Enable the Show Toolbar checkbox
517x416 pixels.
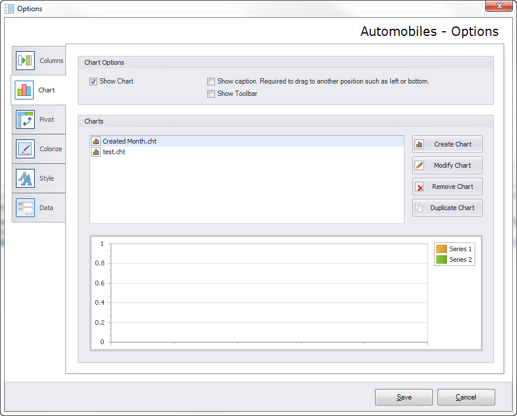pyautogui.click(x=211, y=94)
